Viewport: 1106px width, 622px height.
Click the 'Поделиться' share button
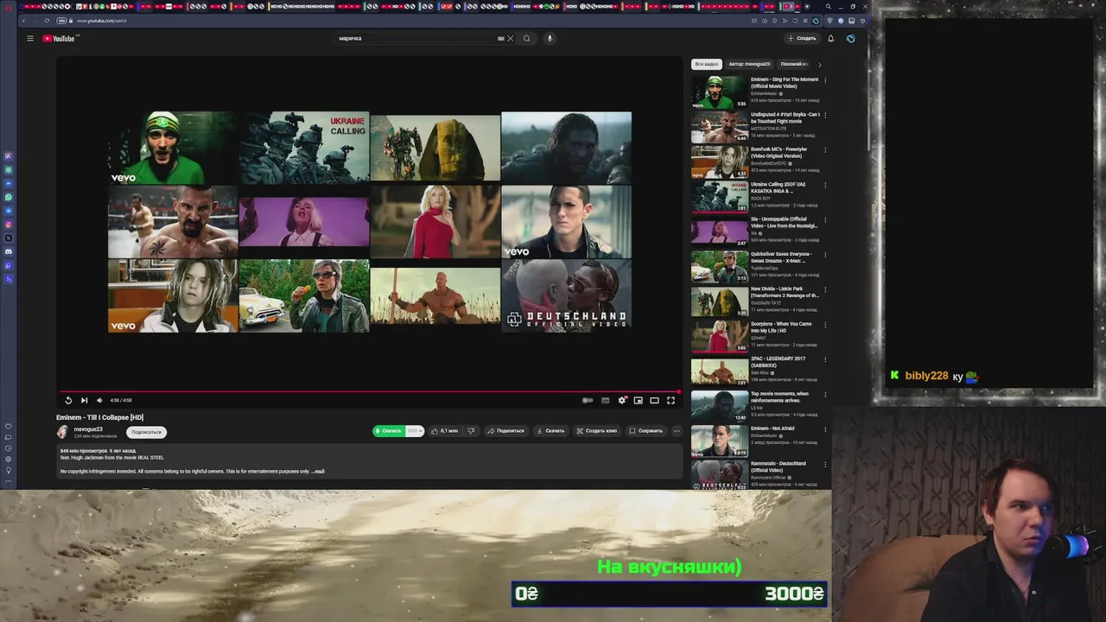coord(505,430)
